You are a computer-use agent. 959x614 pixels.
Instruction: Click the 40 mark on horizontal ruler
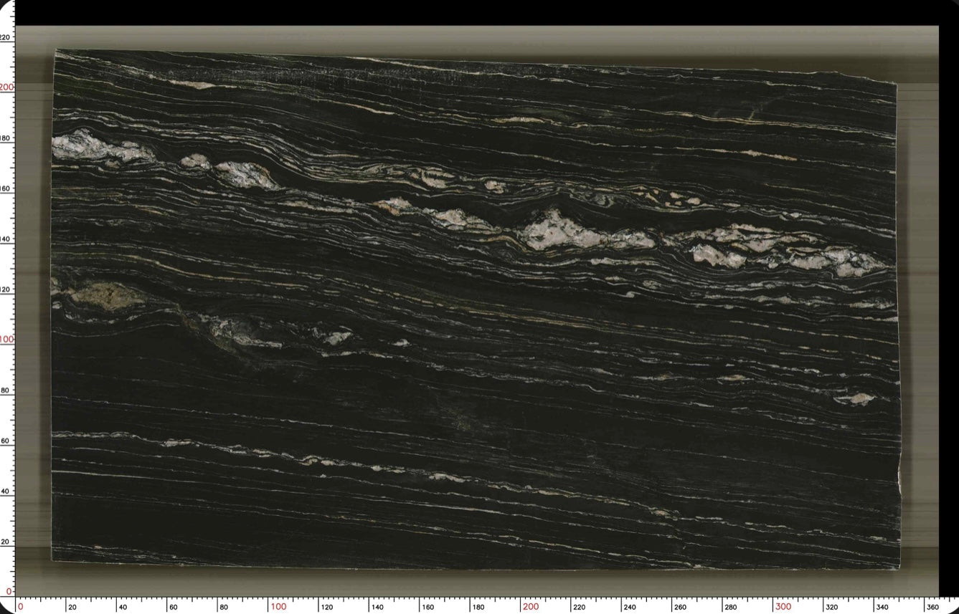click(123, 608)
